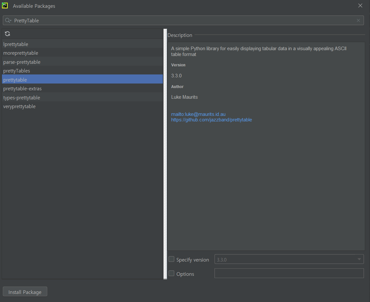This screenshot has height=302, width=370.
Task: Click the Description section heading
Action: 180,35
